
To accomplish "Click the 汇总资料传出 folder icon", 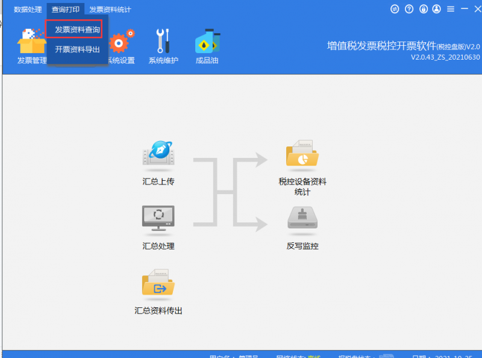I will click(158, 283).
